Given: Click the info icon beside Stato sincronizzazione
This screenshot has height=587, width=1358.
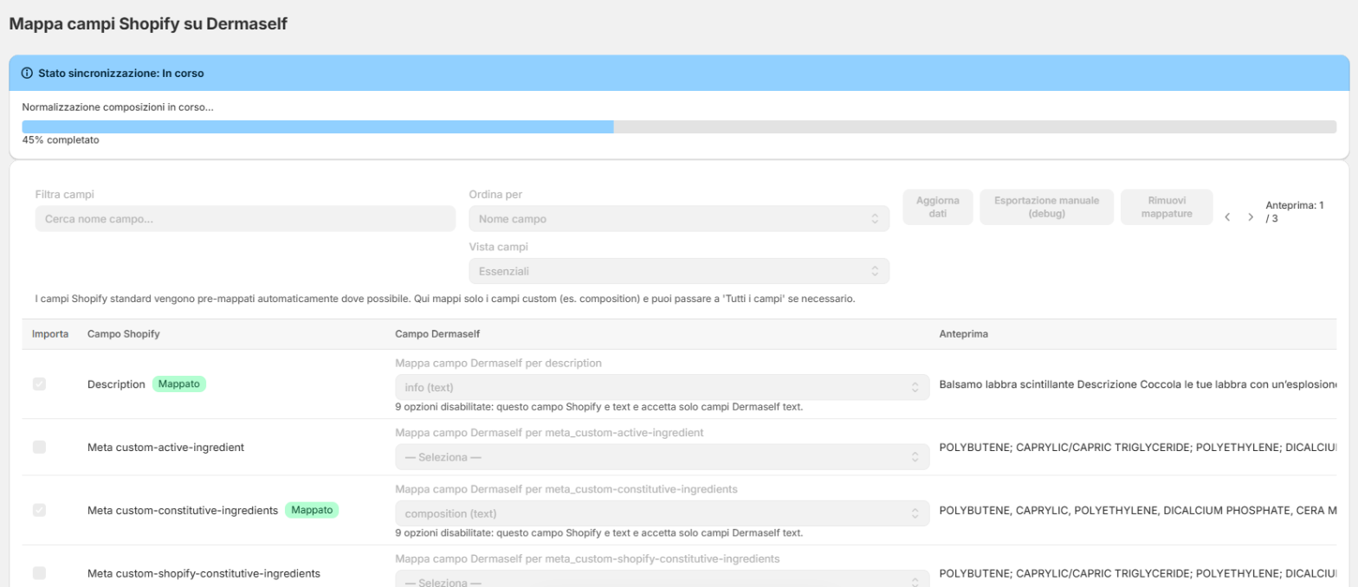Looking at the screenshot, I should [x=27, y=74].
